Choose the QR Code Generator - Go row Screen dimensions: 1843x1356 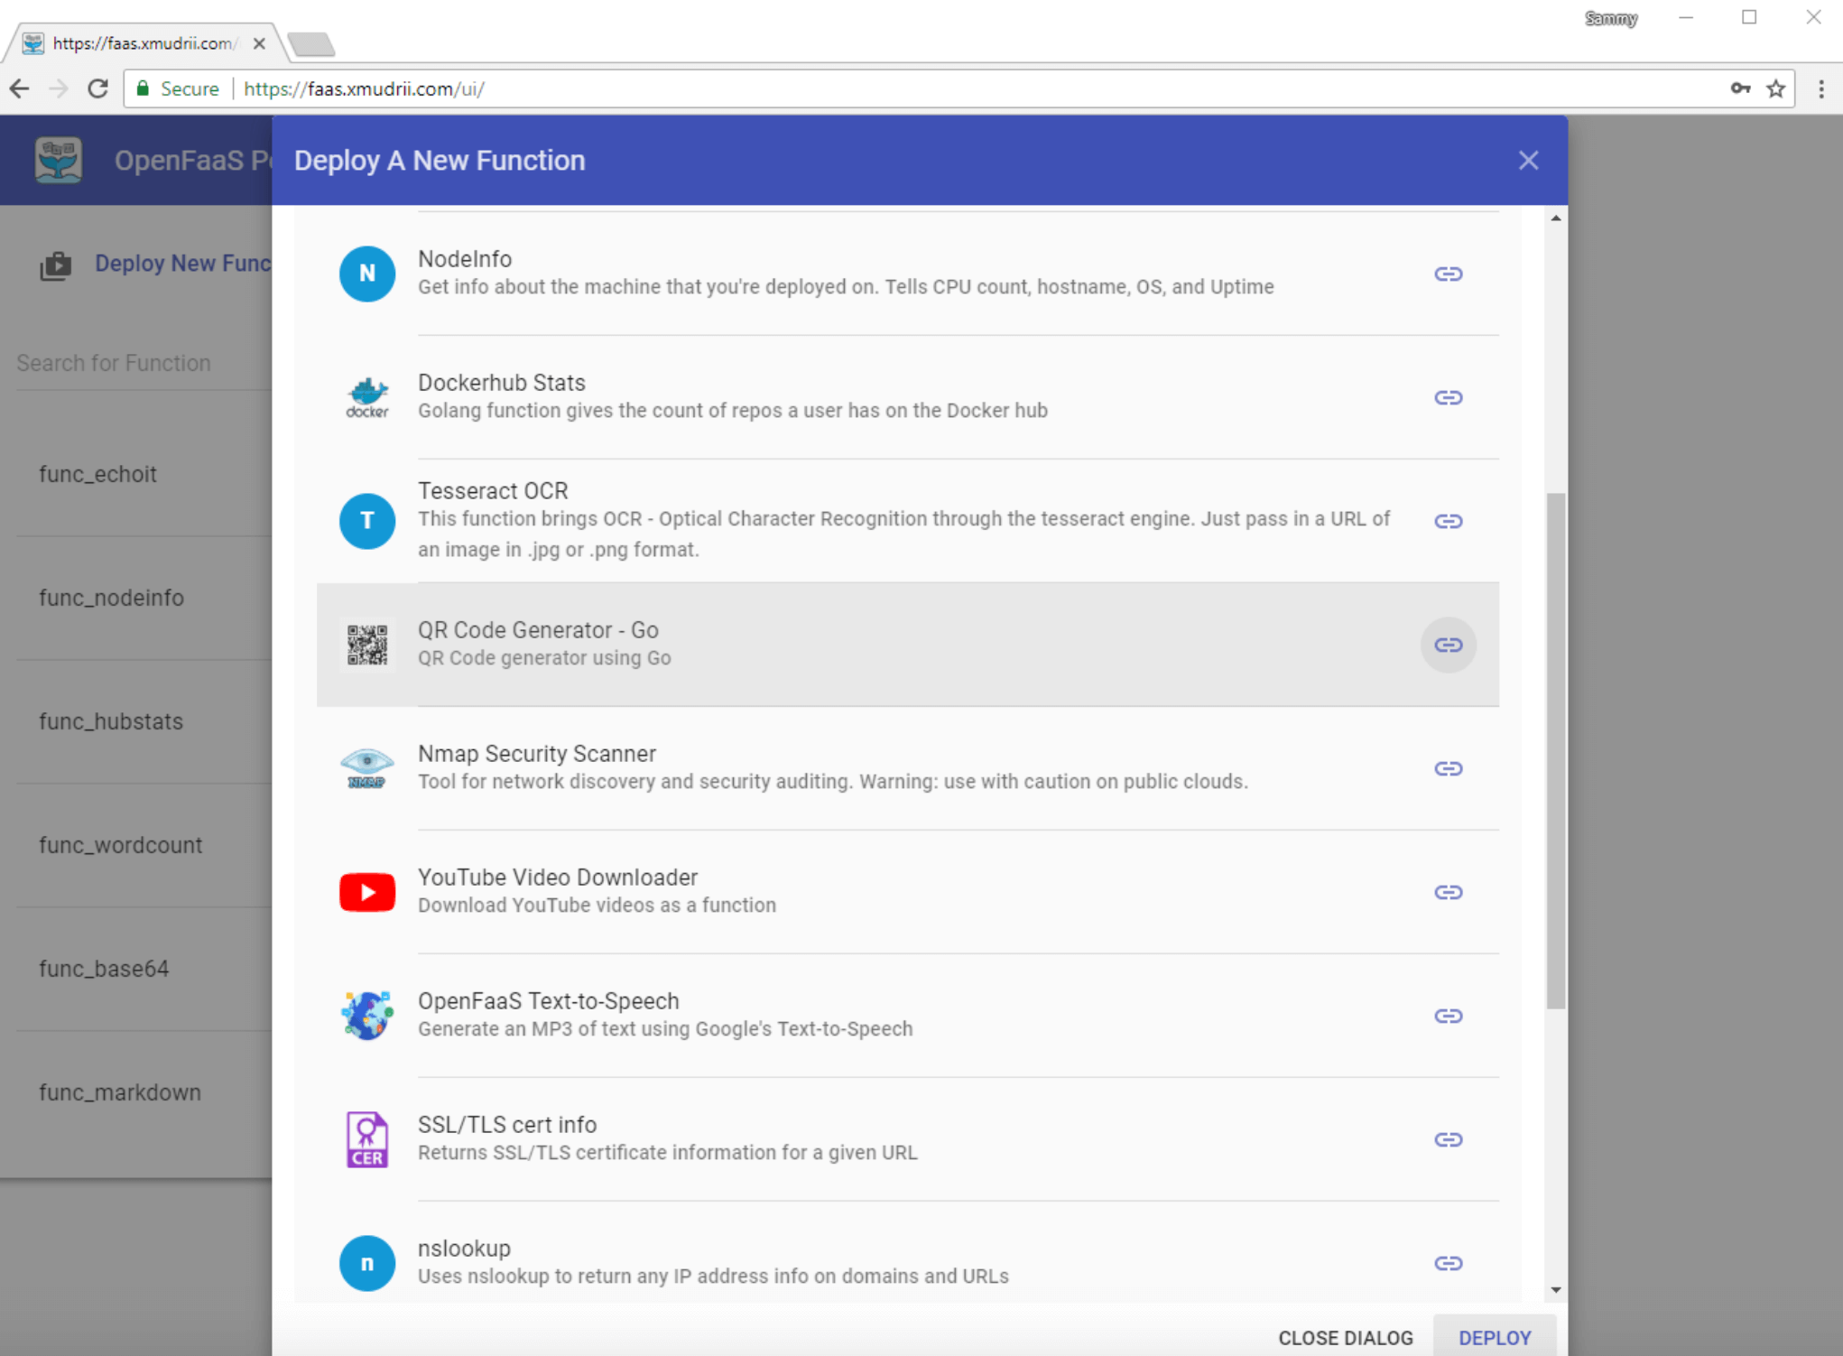pyautogui.click(x=908, y=645)
